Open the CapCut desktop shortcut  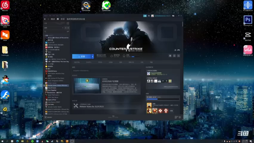coord(248,36)
